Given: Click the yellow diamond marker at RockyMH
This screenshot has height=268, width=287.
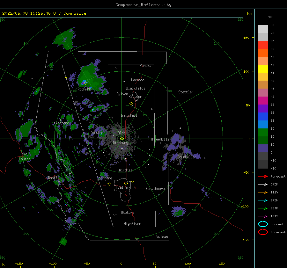Looking at the screenshot, I should pyautogui.click(x=85, y=83).
